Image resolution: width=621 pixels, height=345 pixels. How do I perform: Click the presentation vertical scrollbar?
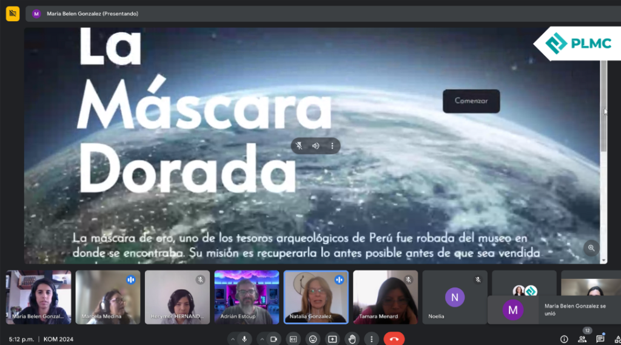pos(603,109)
